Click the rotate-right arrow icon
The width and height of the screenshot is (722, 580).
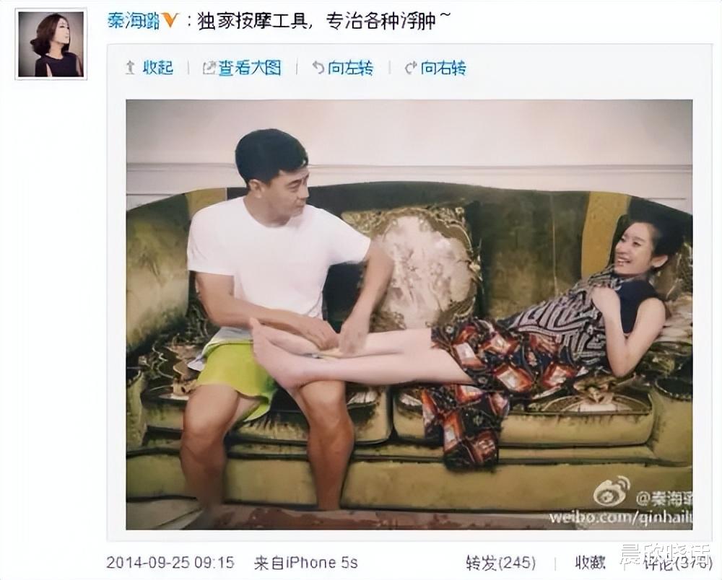click(x=410, y=68)
